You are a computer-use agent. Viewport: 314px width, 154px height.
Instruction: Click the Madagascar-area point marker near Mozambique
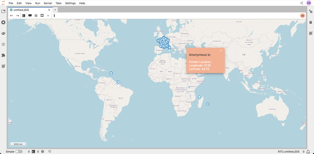pyautogui.click(x=199, y=97)
